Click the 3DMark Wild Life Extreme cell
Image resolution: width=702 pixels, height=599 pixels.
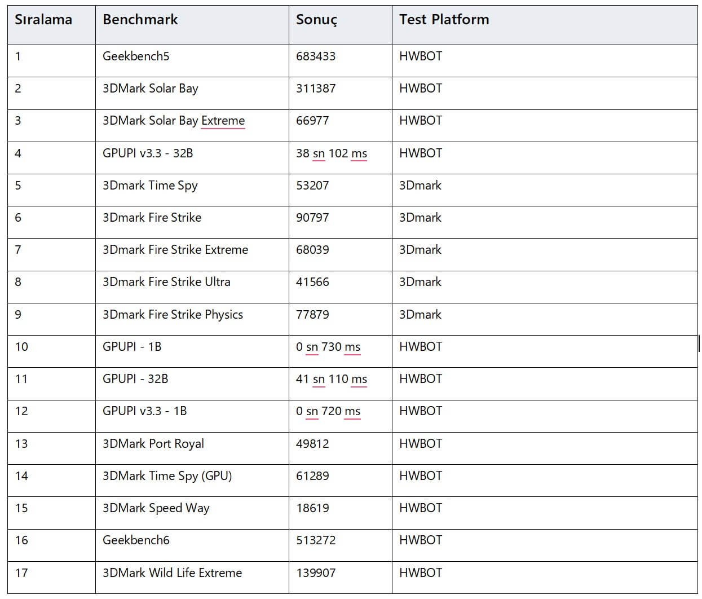[172, 573]
